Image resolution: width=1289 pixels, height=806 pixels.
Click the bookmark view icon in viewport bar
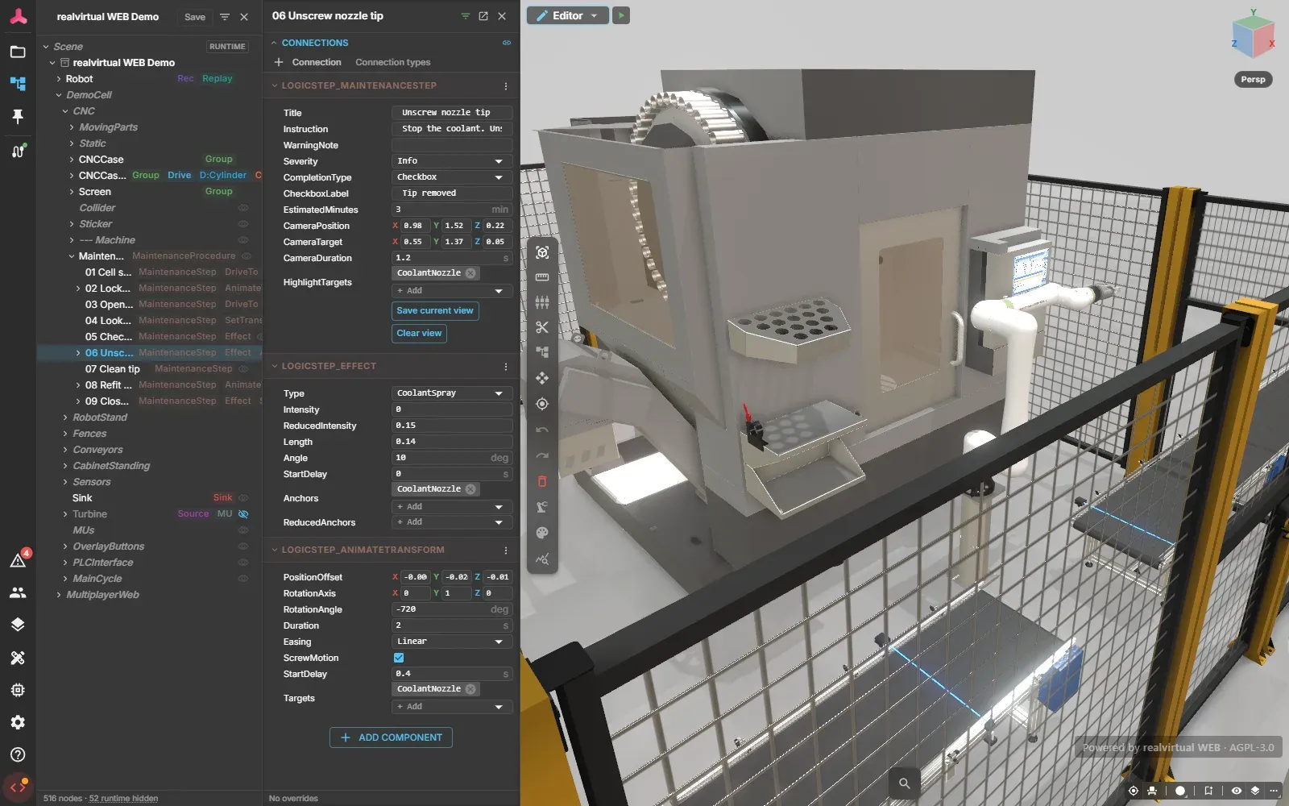coord(1208,791)
